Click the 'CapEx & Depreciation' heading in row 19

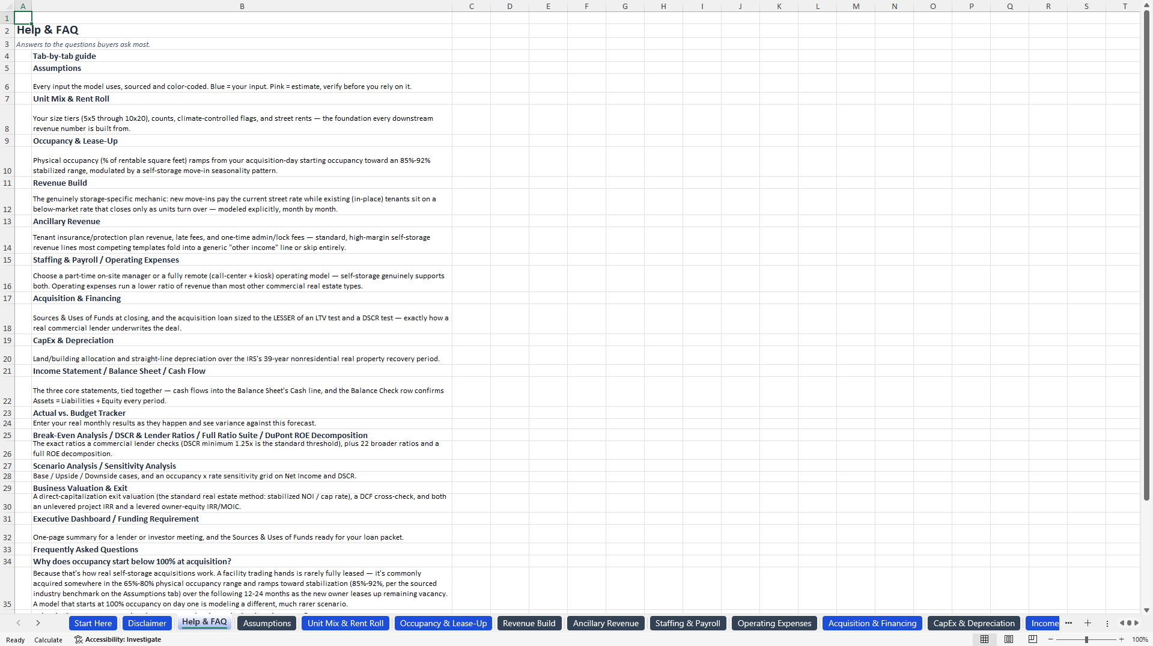(x=73, y=340)
